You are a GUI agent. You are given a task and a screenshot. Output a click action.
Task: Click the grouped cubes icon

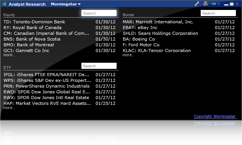[x=205, y=4]
